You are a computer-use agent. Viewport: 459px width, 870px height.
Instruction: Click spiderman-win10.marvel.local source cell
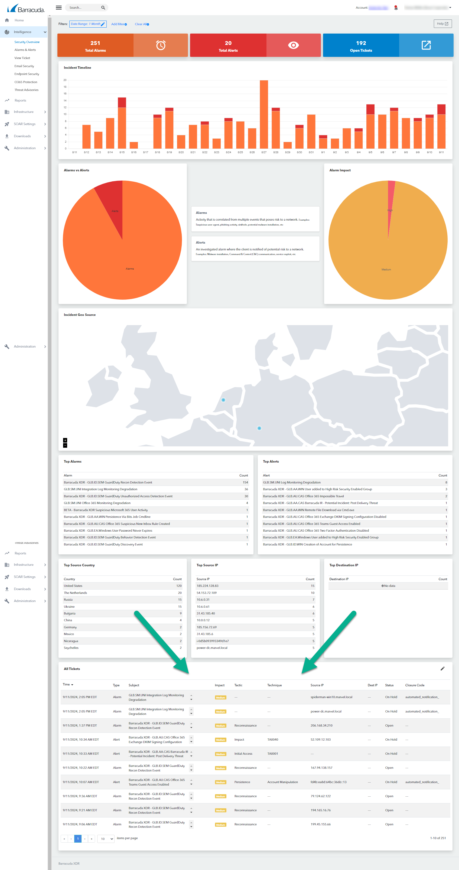(331, 697)
